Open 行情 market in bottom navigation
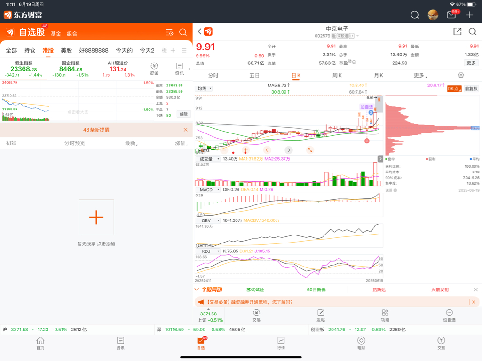This screenshot has height=361, width=482. [281, 343]
